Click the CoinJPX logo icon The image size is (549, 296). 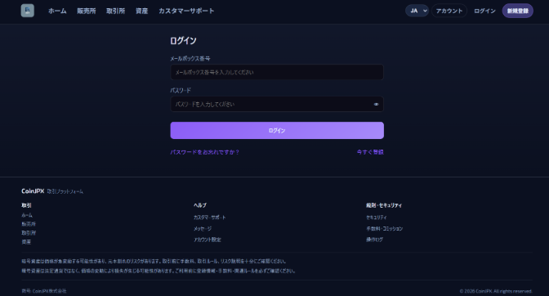click(x=27, y=11)
